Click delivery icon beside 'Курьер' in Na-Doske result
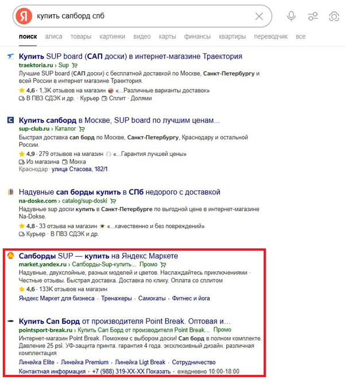The image size is (345, 379). (x=22, y=234)
